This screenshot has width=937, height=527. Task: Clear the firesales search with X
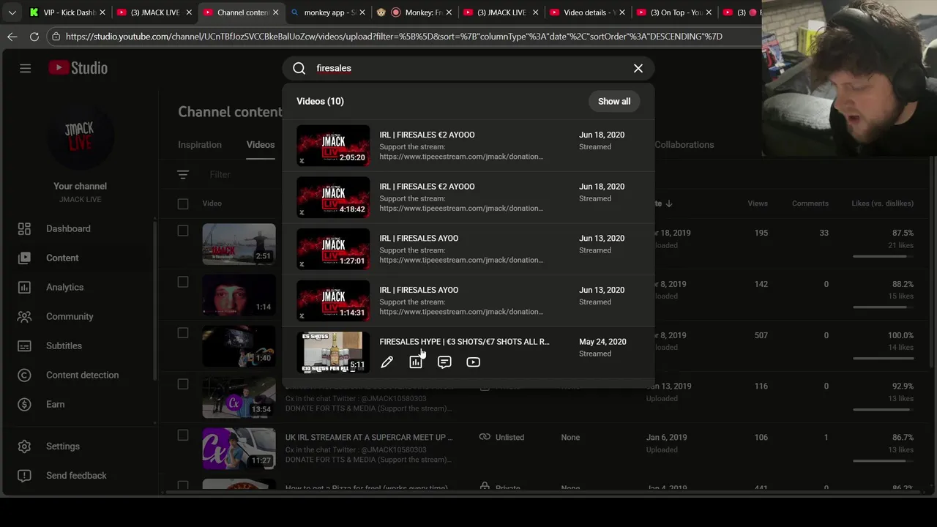pyautogui.click(x=638, y=68)
